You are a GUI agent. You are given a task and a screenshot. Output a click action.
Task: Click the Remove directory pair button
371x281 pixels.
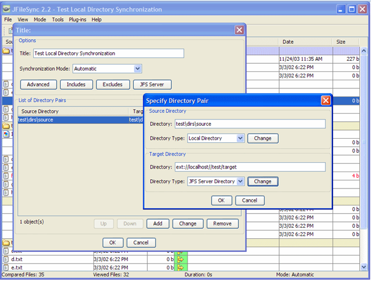pos(222,224)
